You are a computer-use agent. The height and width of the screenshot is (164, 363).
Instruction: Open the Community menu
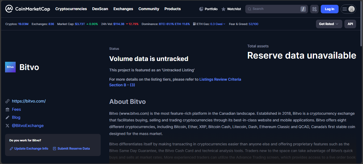pos(149,9)
